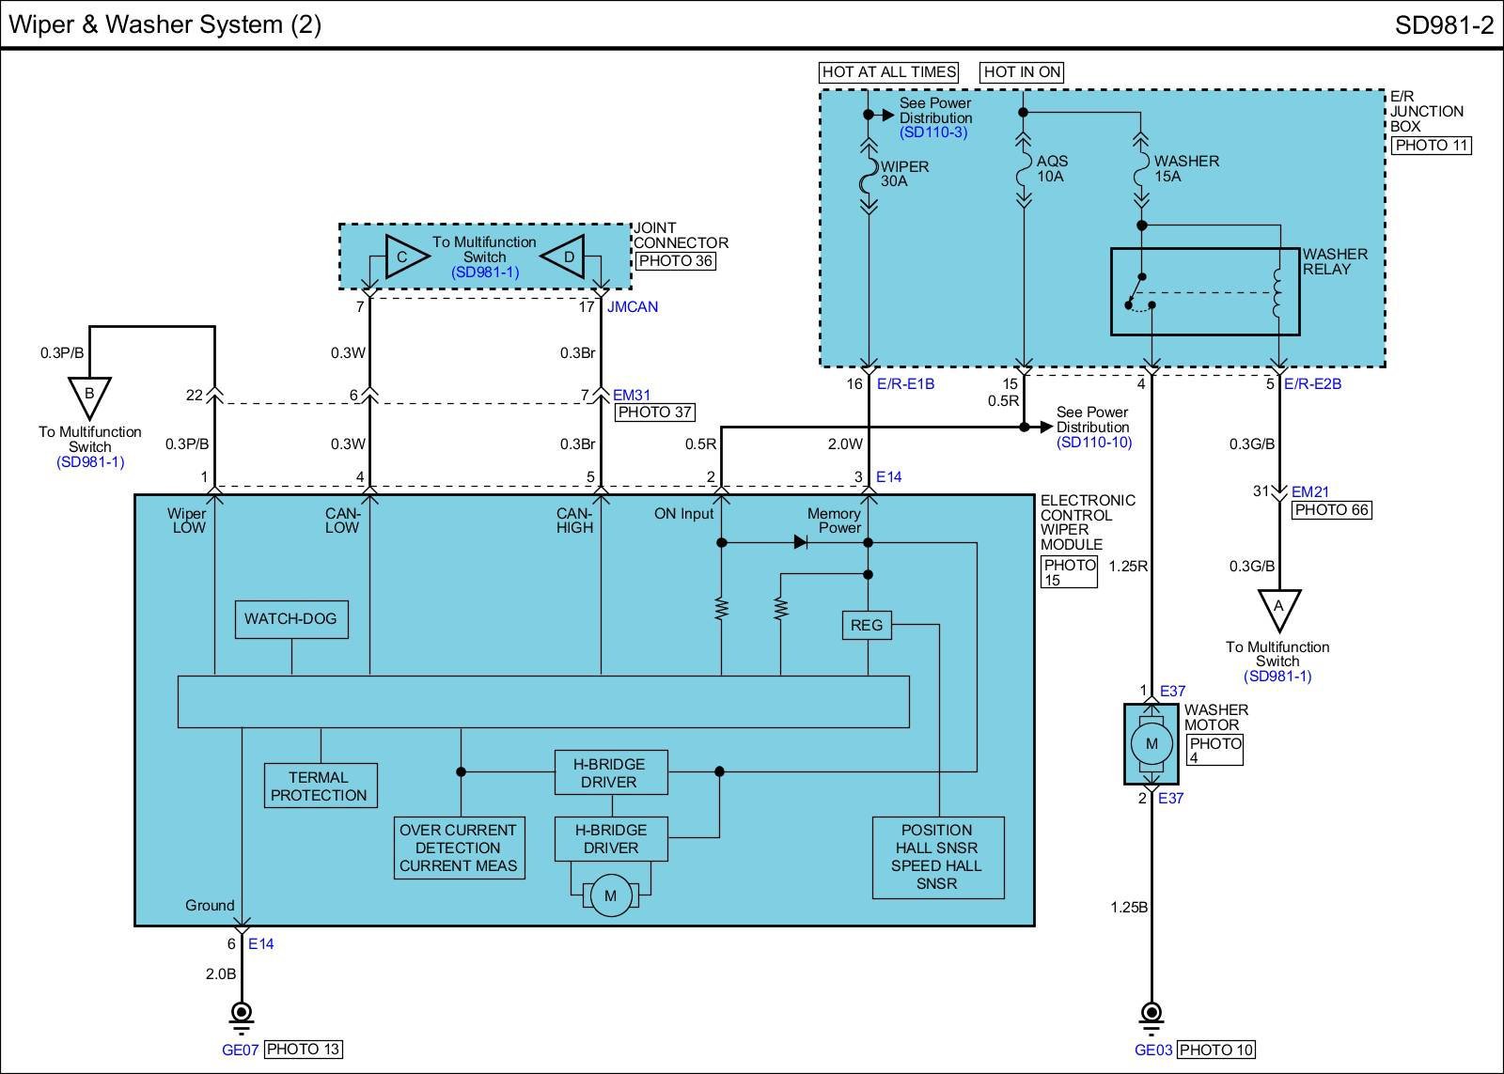Screen dimensions: 1504x1074
Task: Open the SD110-10 power distribution link
Action: pos(1093,443)
